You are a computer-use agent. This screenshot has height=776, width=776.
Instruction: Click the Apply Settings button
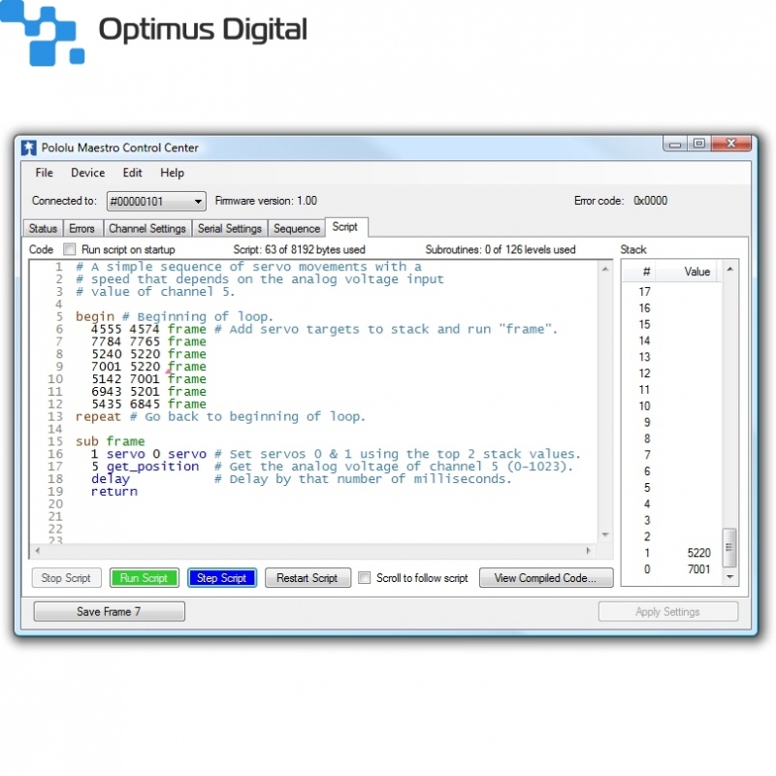coord(667,612)
